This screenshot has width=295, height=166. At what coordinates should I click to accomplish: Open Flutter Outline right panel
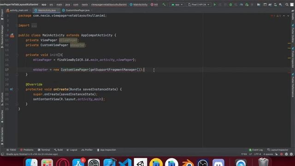coord(293,33)
